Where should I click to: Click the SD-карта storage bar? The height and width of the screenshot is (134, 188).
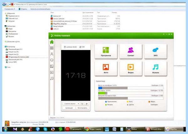pyautogui.click(x=131, y=93)
